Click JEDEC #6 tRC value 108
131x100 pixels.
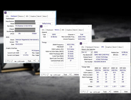[x=98, y=82]
